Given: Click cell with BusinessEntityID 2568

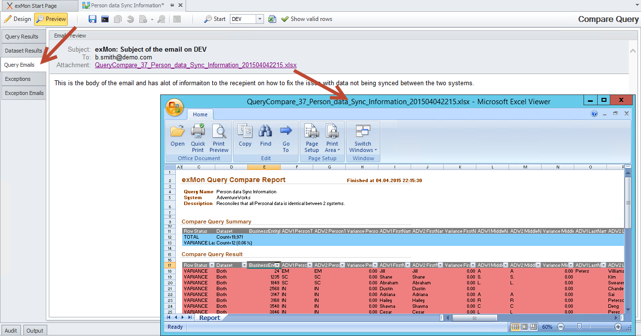Looking at the screenshot, I should [264, 288].
